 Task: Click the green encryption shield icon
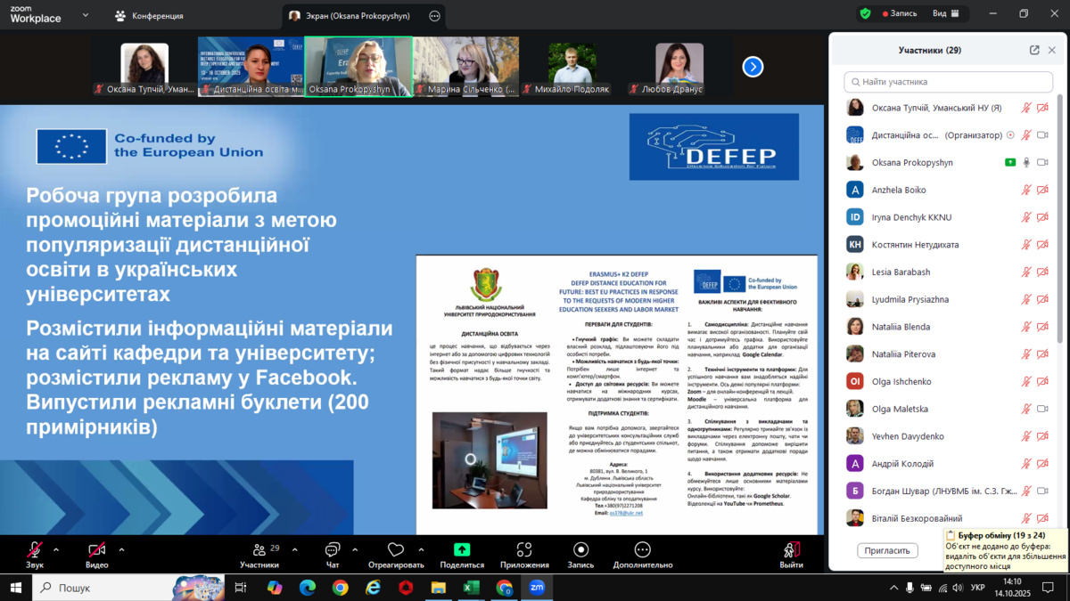[865, 14]
